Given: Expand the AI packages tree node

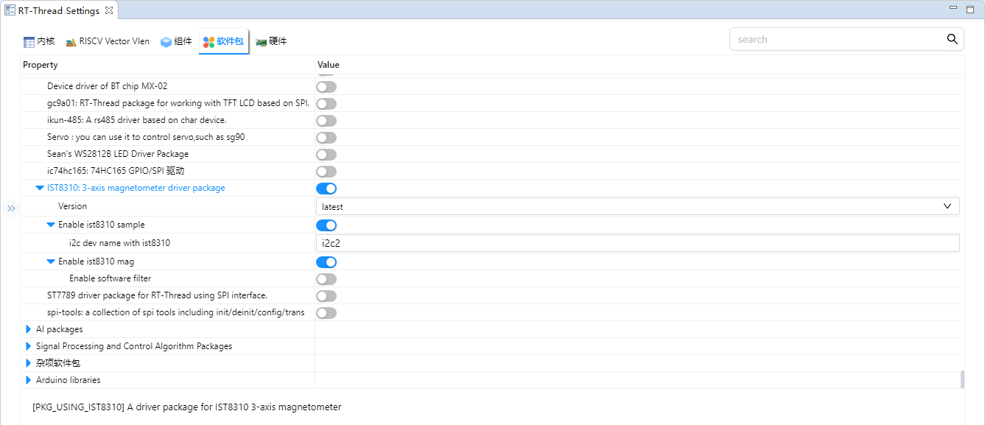Looking at the screenshot, I should click(x=29, y=329).
